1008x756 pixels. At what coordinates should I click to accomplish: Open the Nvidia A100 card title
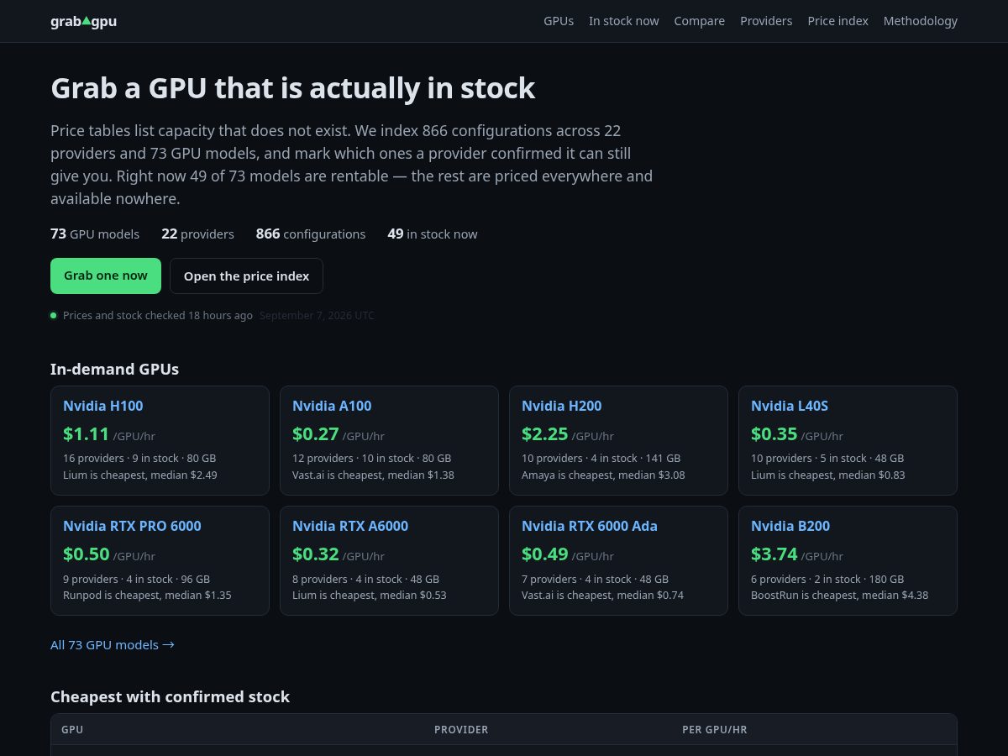coord(332,406)
